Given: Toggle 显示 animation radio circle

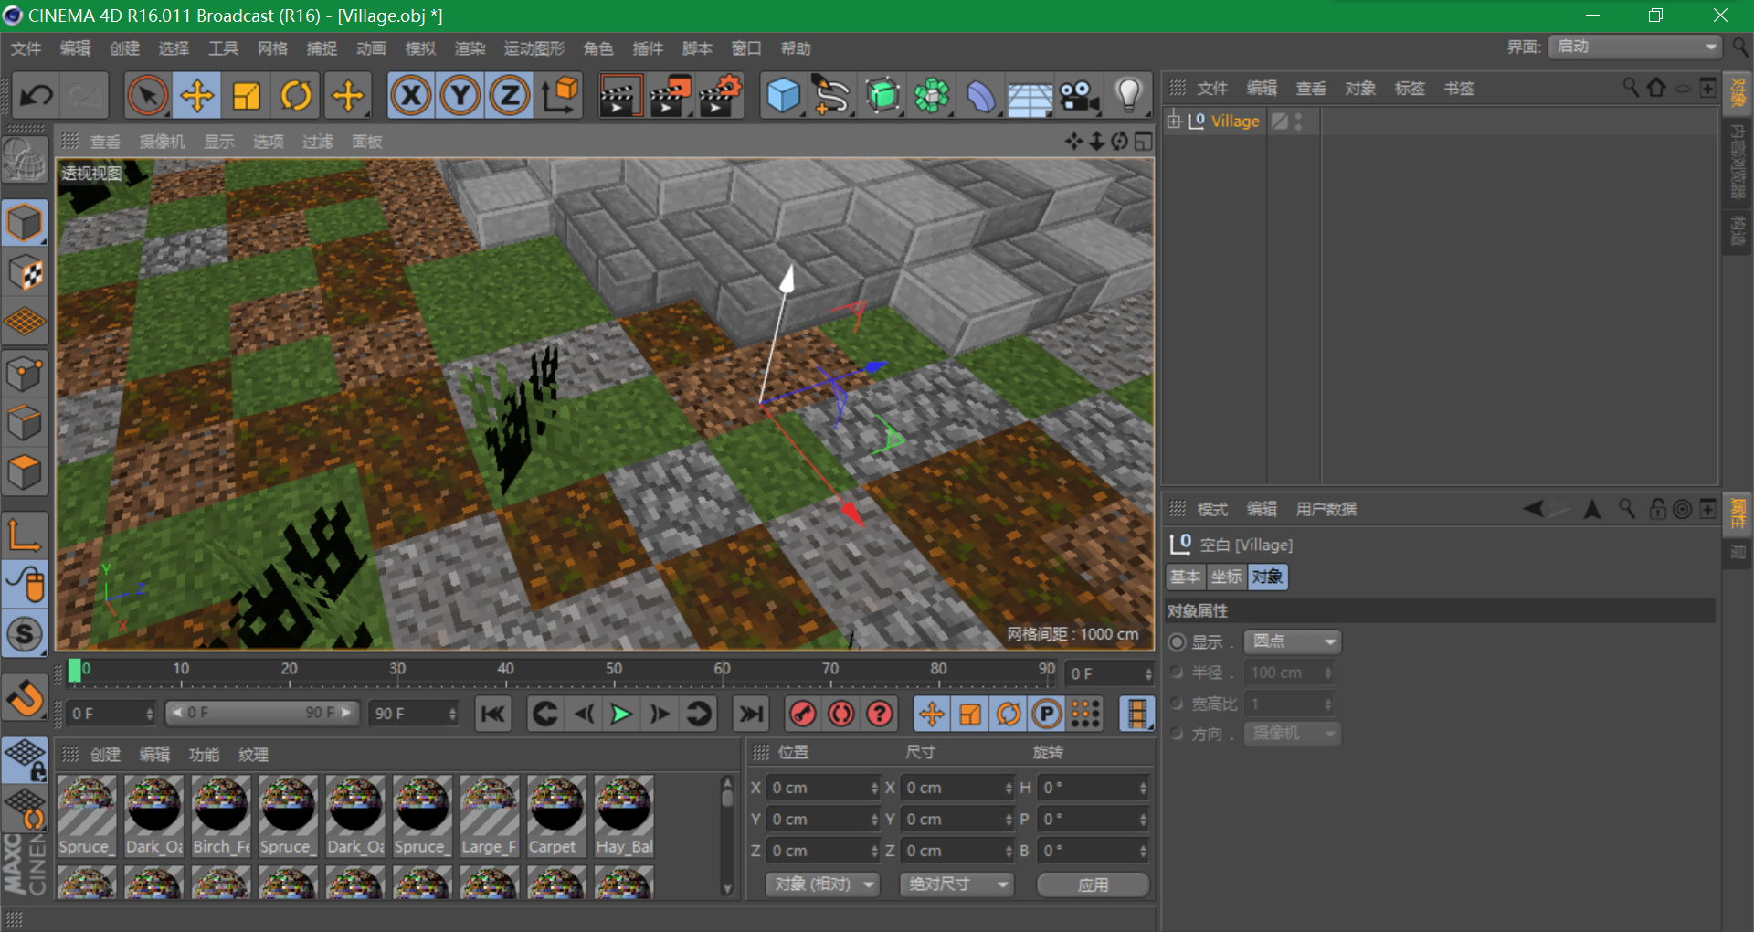Looking at the screenshot, I should pos(1178,642).
